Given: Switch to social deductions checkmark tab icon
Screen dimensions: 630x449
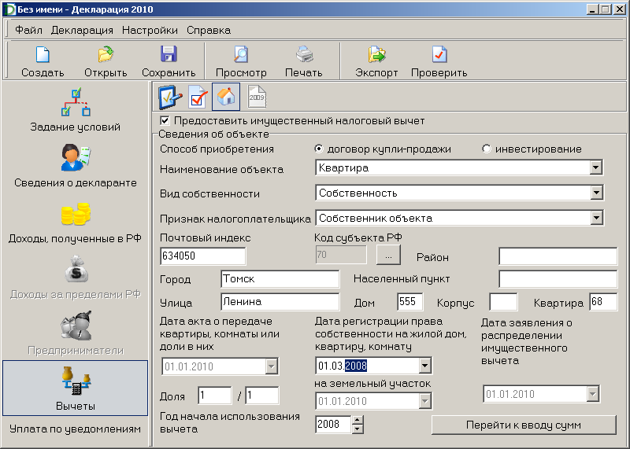Looking at the screenshot, I should 198,97.
